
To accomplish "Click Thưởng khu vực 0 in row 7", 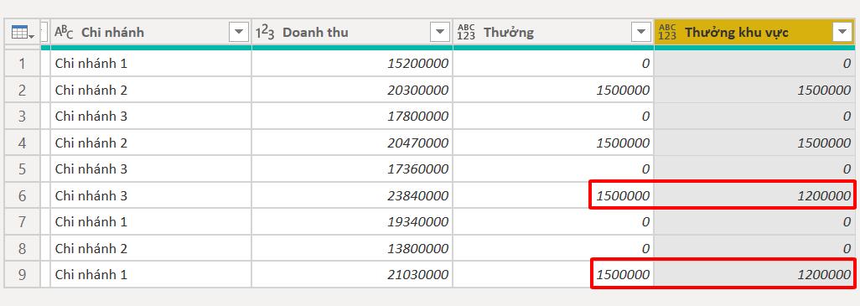I will pyautogui.click(x=754, y=221).
